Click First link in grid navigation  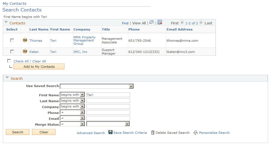point(175,23)
